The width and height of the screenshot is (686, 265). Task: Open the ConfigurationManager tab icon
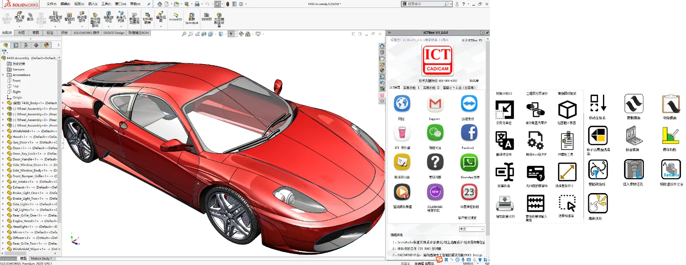(x=26, y=45)
